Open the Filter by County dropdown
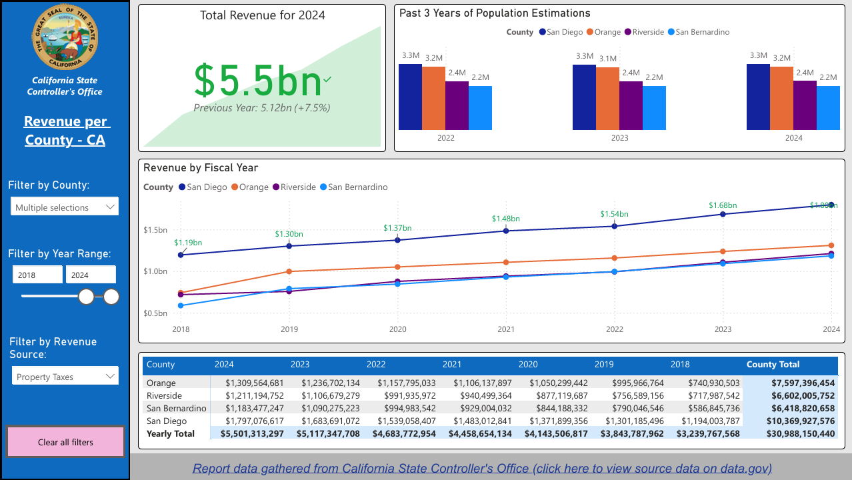The height and width of the screenshot is (480, 852). click(64, 206)
